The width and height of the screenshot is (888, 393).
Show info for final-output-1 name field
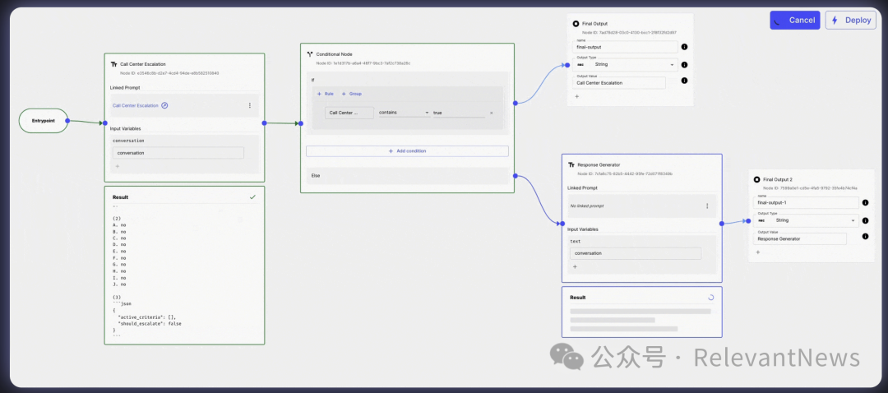(865, 203)
